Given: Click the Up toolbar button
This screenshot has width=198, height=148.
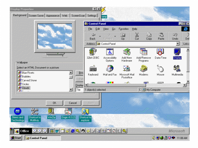Looking at the screenshot, I should coord(123,36).
